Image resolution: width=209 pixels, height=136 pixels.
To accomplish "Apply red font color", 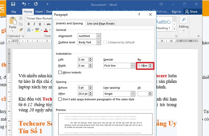I will [46, 30].
